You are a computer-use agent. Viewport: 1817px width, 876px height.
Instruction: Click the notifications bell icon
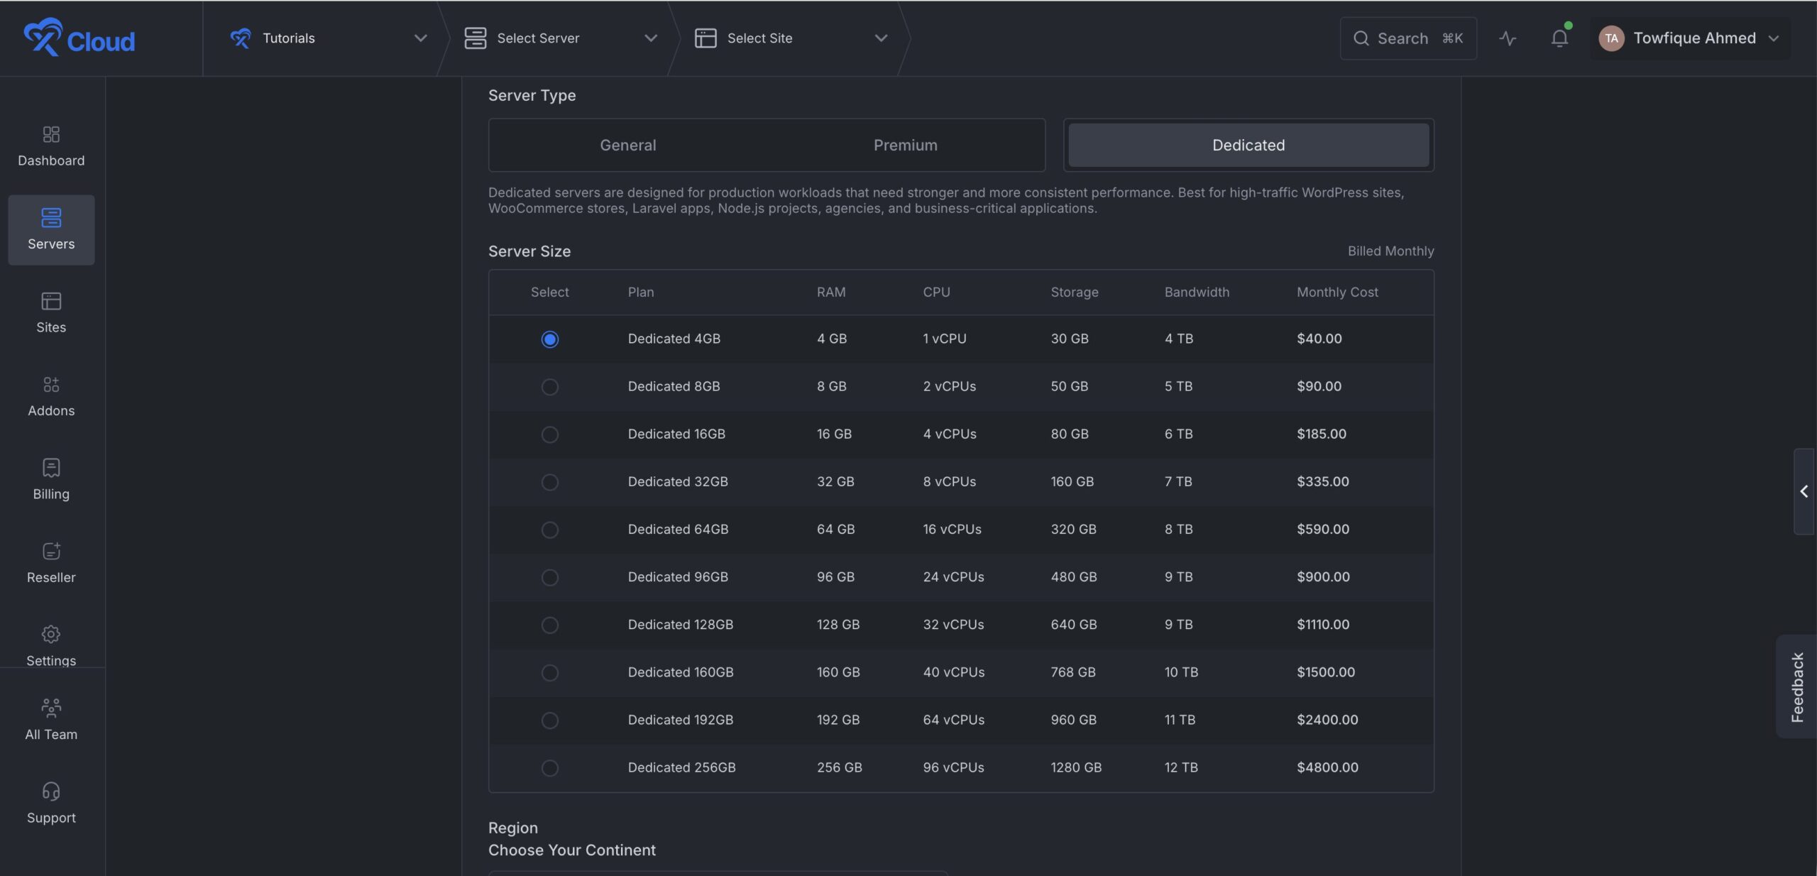pyautogui.click(x=1559, y=38)
